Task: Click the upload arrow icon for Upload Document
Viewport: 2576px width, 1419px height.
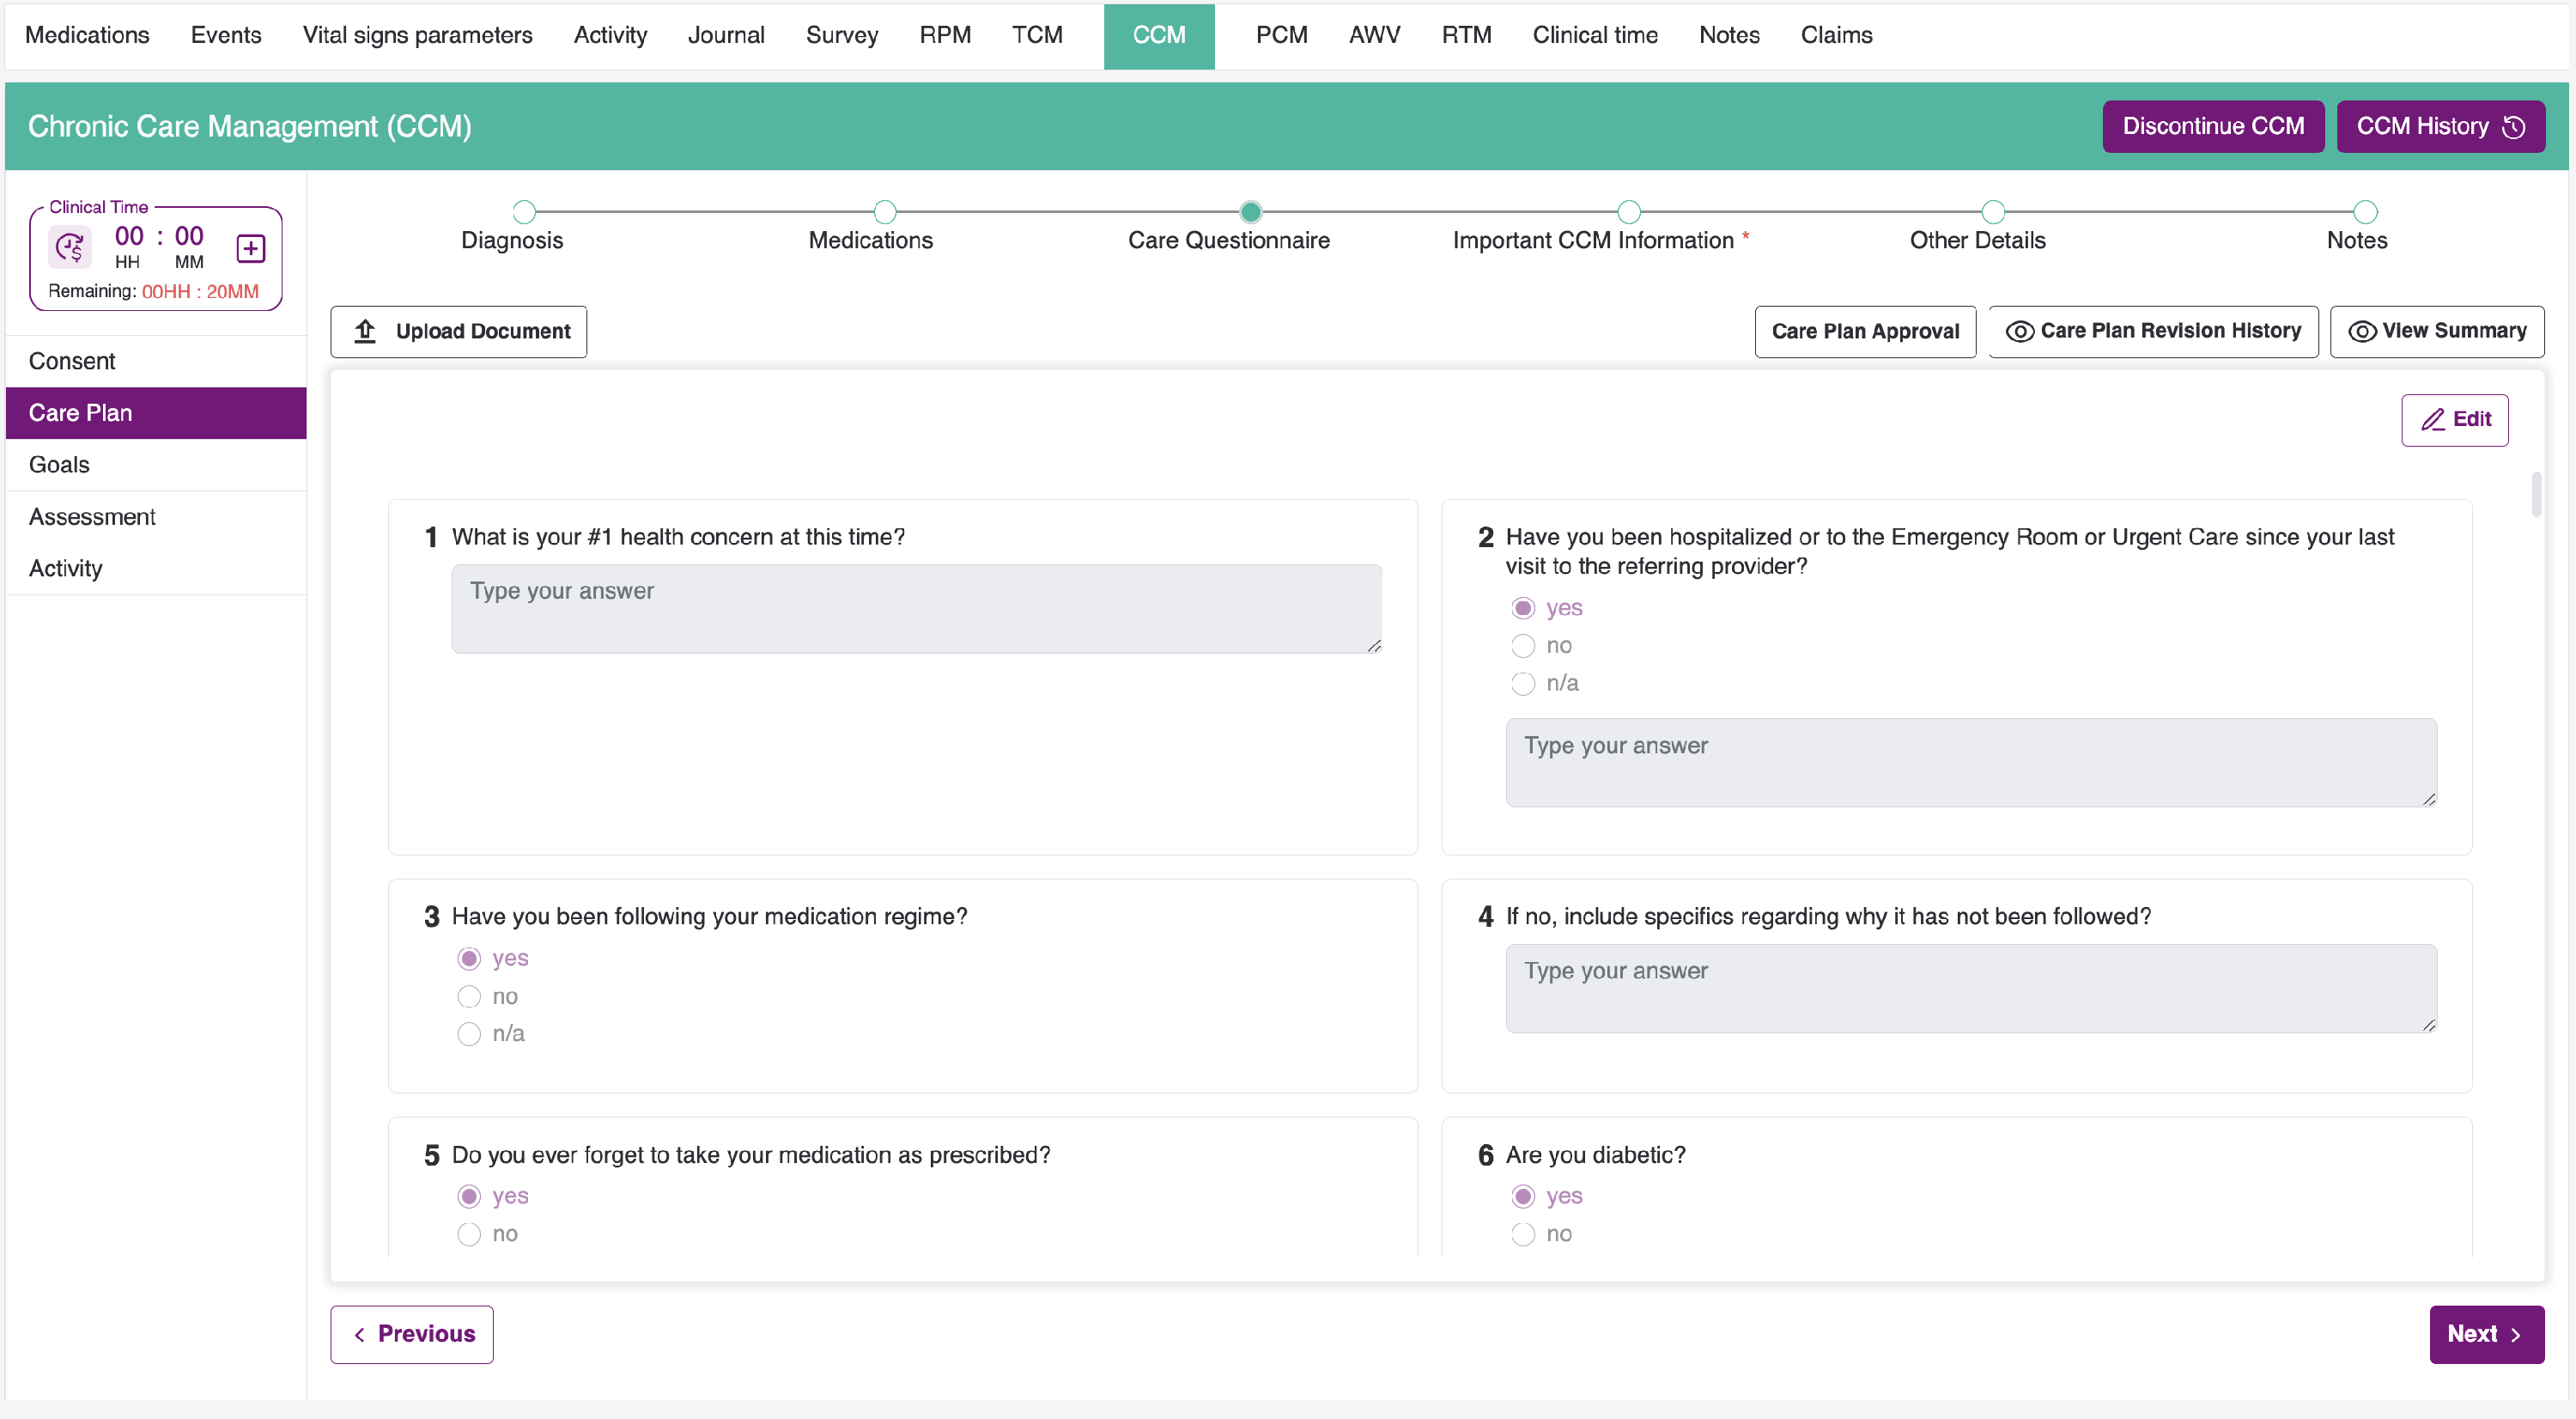Action: point(365,331)
